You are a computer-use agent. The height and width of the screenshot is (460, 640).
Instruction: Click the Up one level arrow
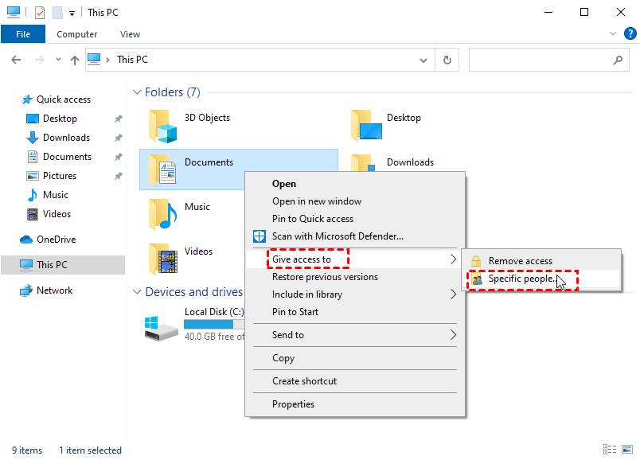(x=74, y=60)
